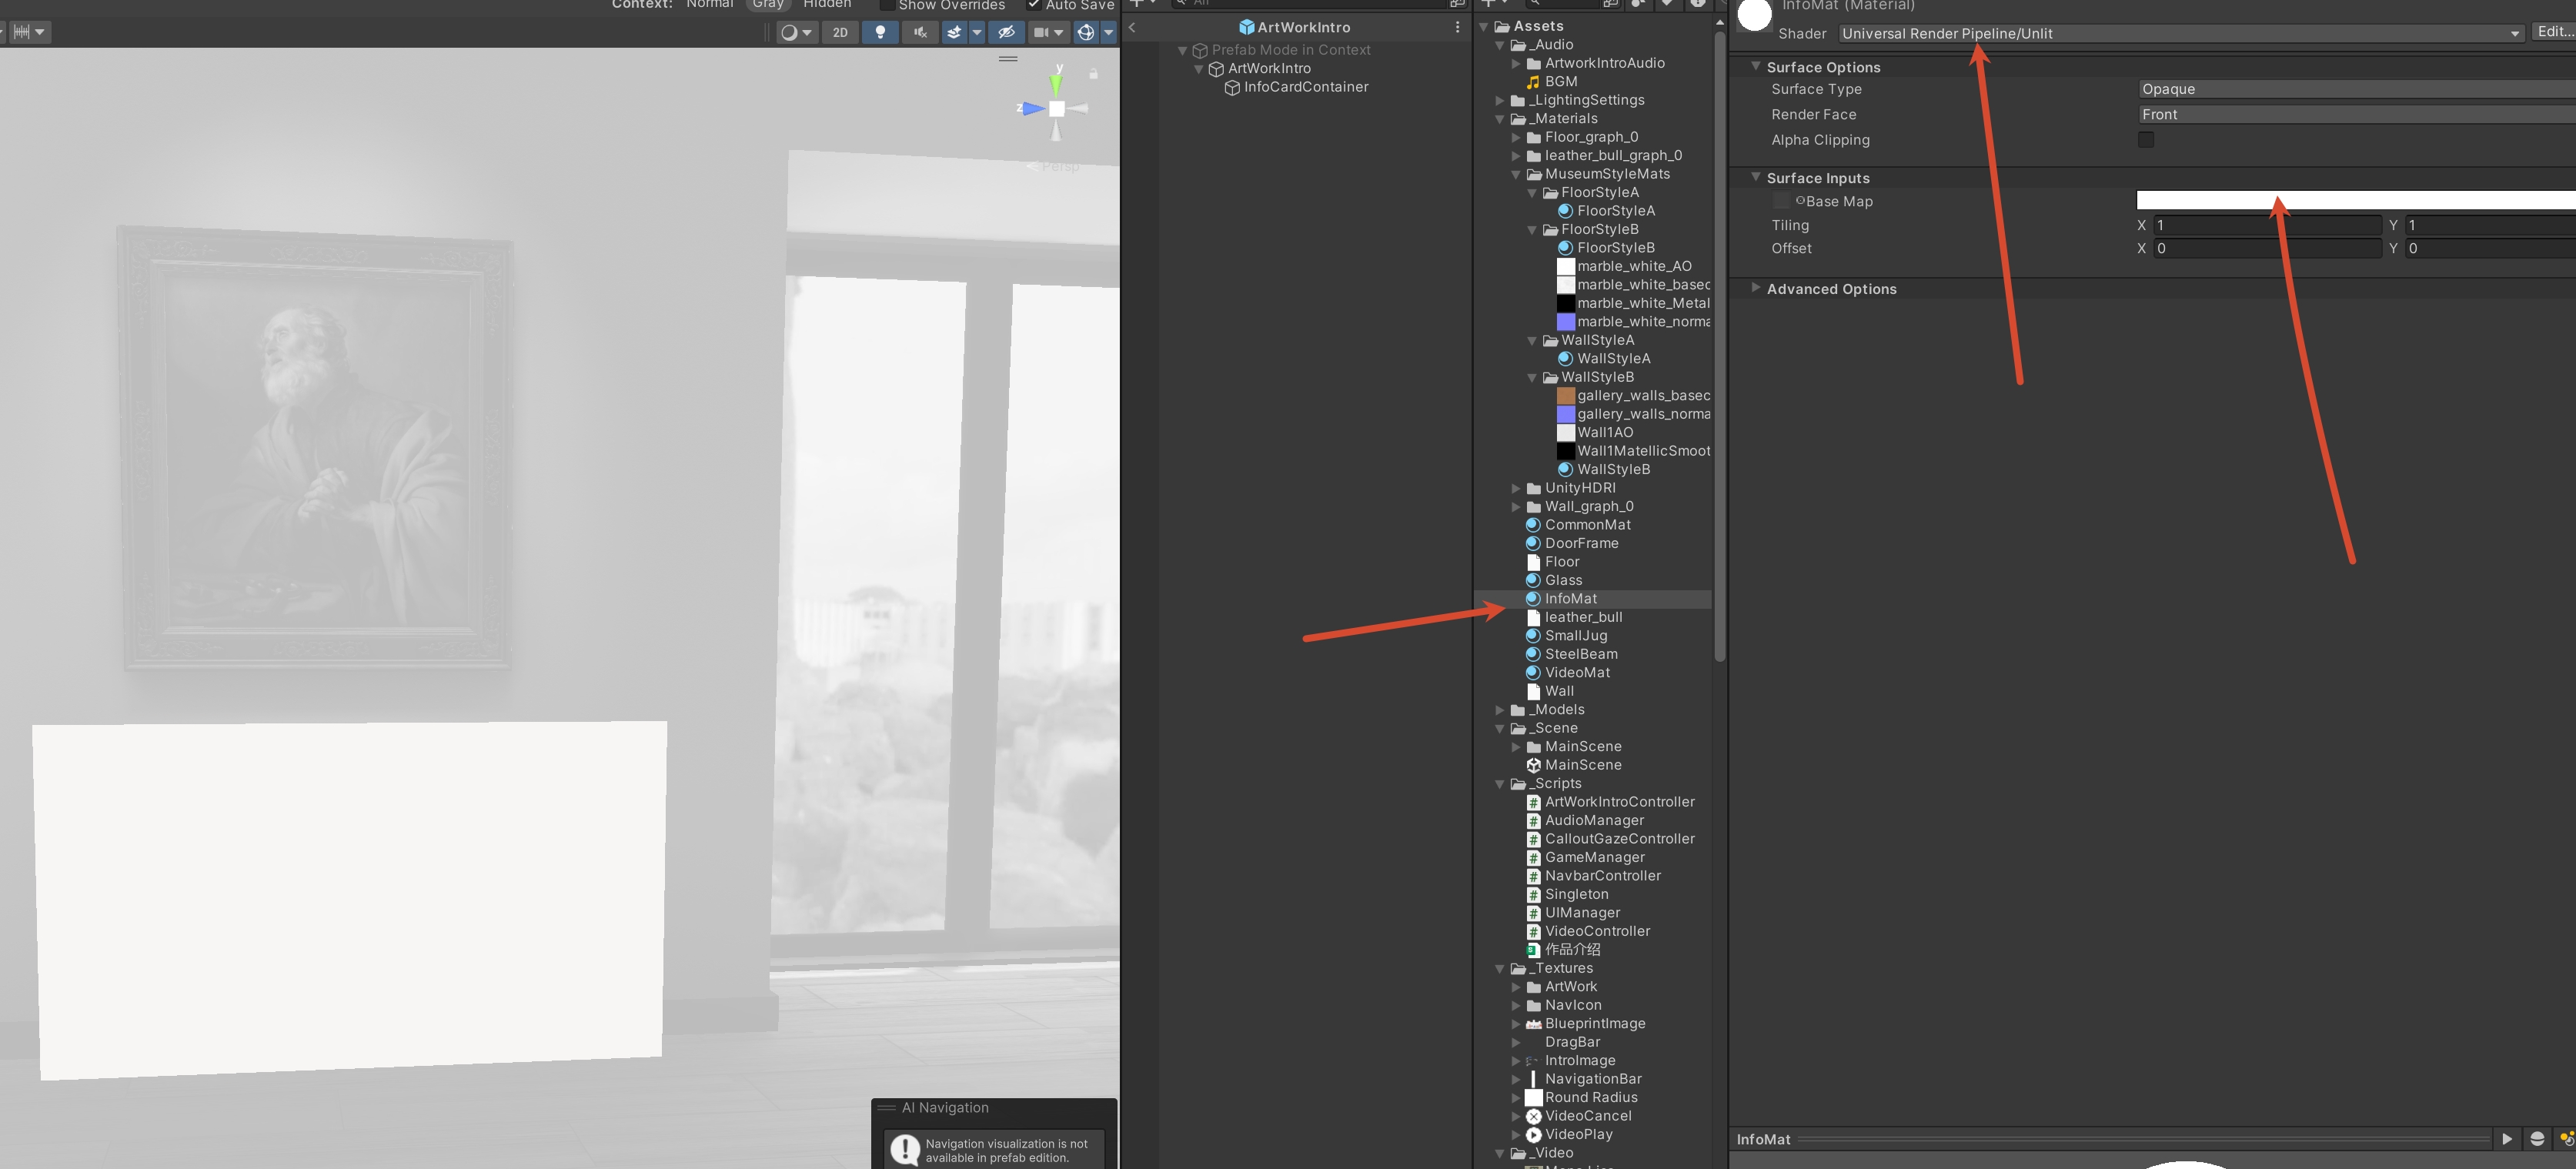The image size is (2576, 1169).
Task: Expand the _LightingSettings folder
Action: 1500,100
